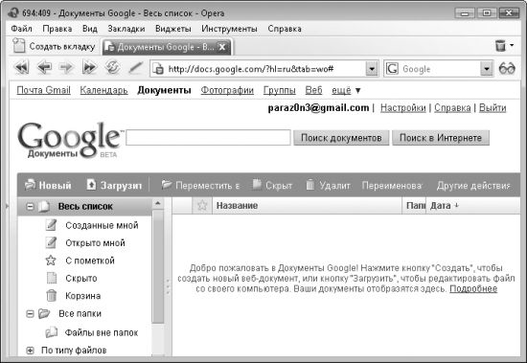527x363 pixels.
Task: Collapse the Все папки tree node
Action: tap(30, 314)
